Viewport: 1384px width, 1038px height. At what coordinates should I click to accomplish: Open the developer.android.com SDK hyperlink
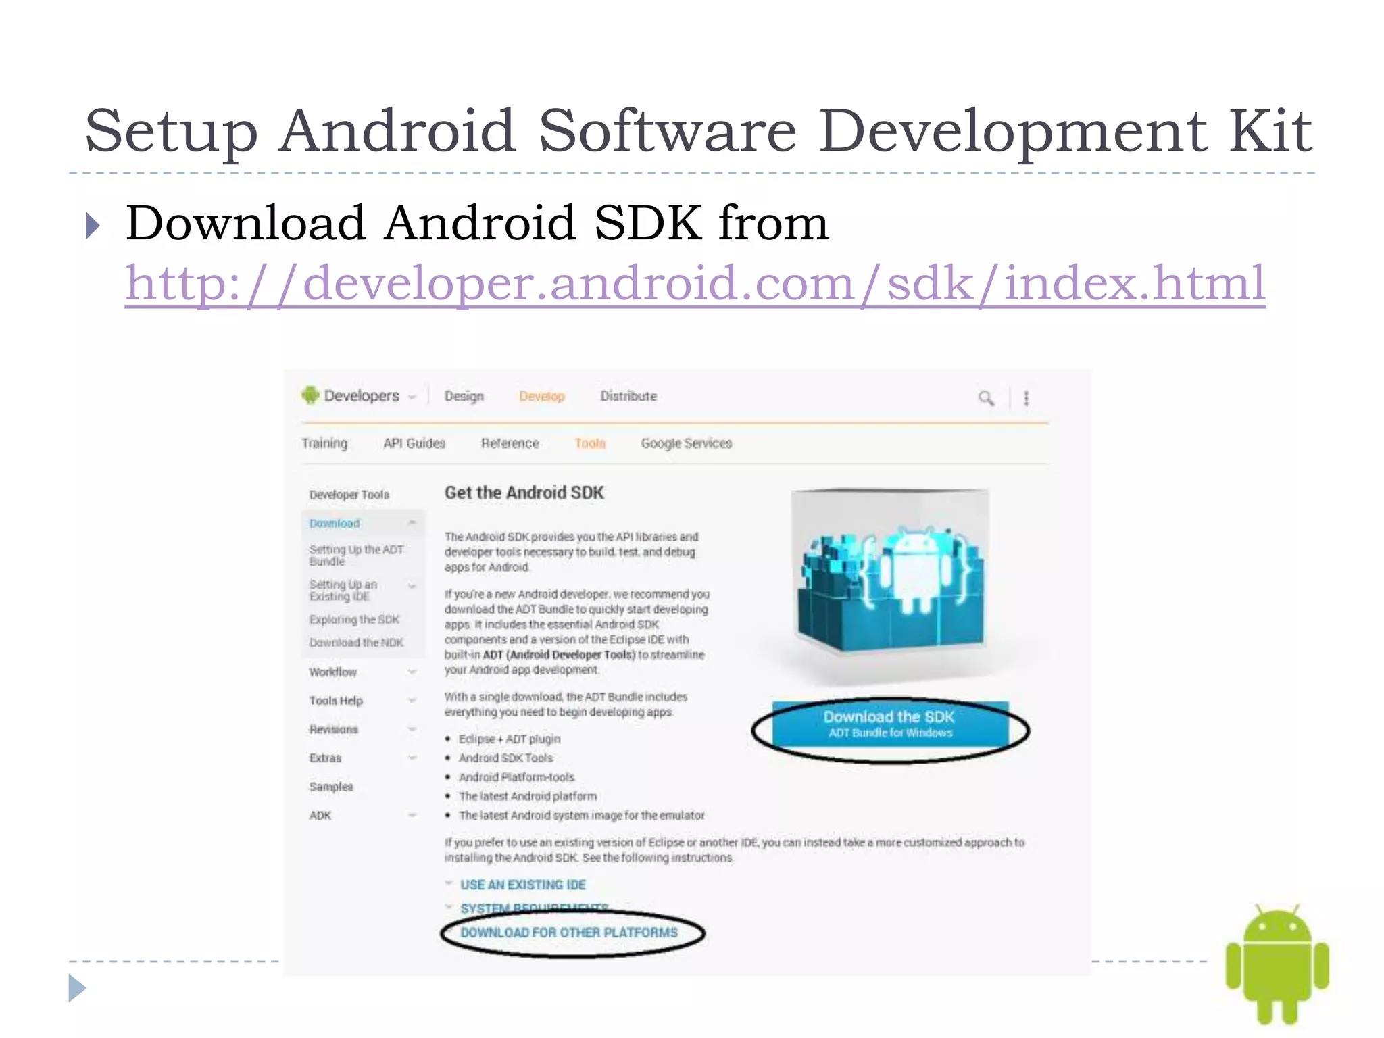tap(695, 283)
